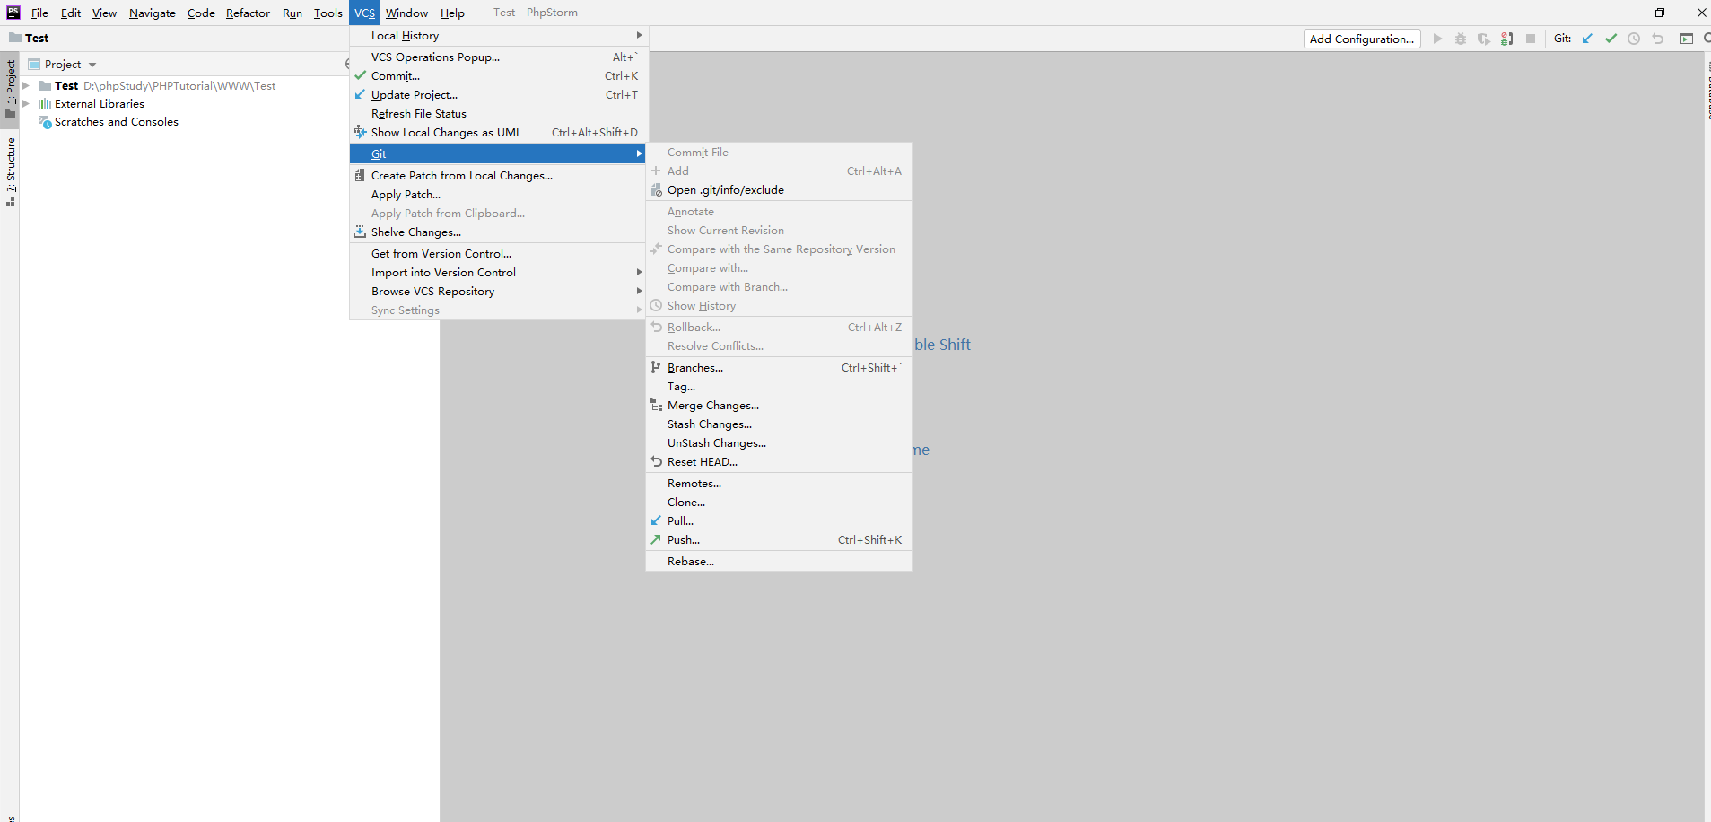The height and width of the screenshot is (822, 1711).
Task: Expand Import into Version Control submenu
Action: 498,273
